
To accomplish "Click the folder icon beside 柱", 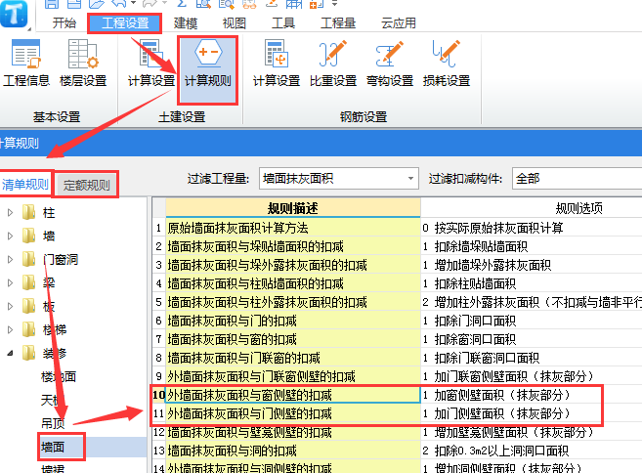I will click(28, 212).
